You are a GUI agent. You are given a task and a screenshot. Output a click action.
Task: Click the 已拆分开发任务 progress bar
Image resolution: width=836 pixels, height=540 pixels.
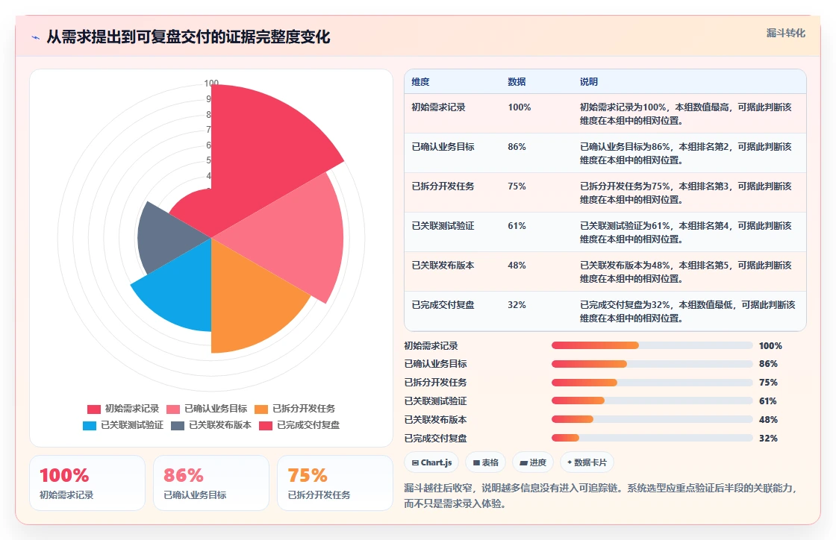click(652, 383)
